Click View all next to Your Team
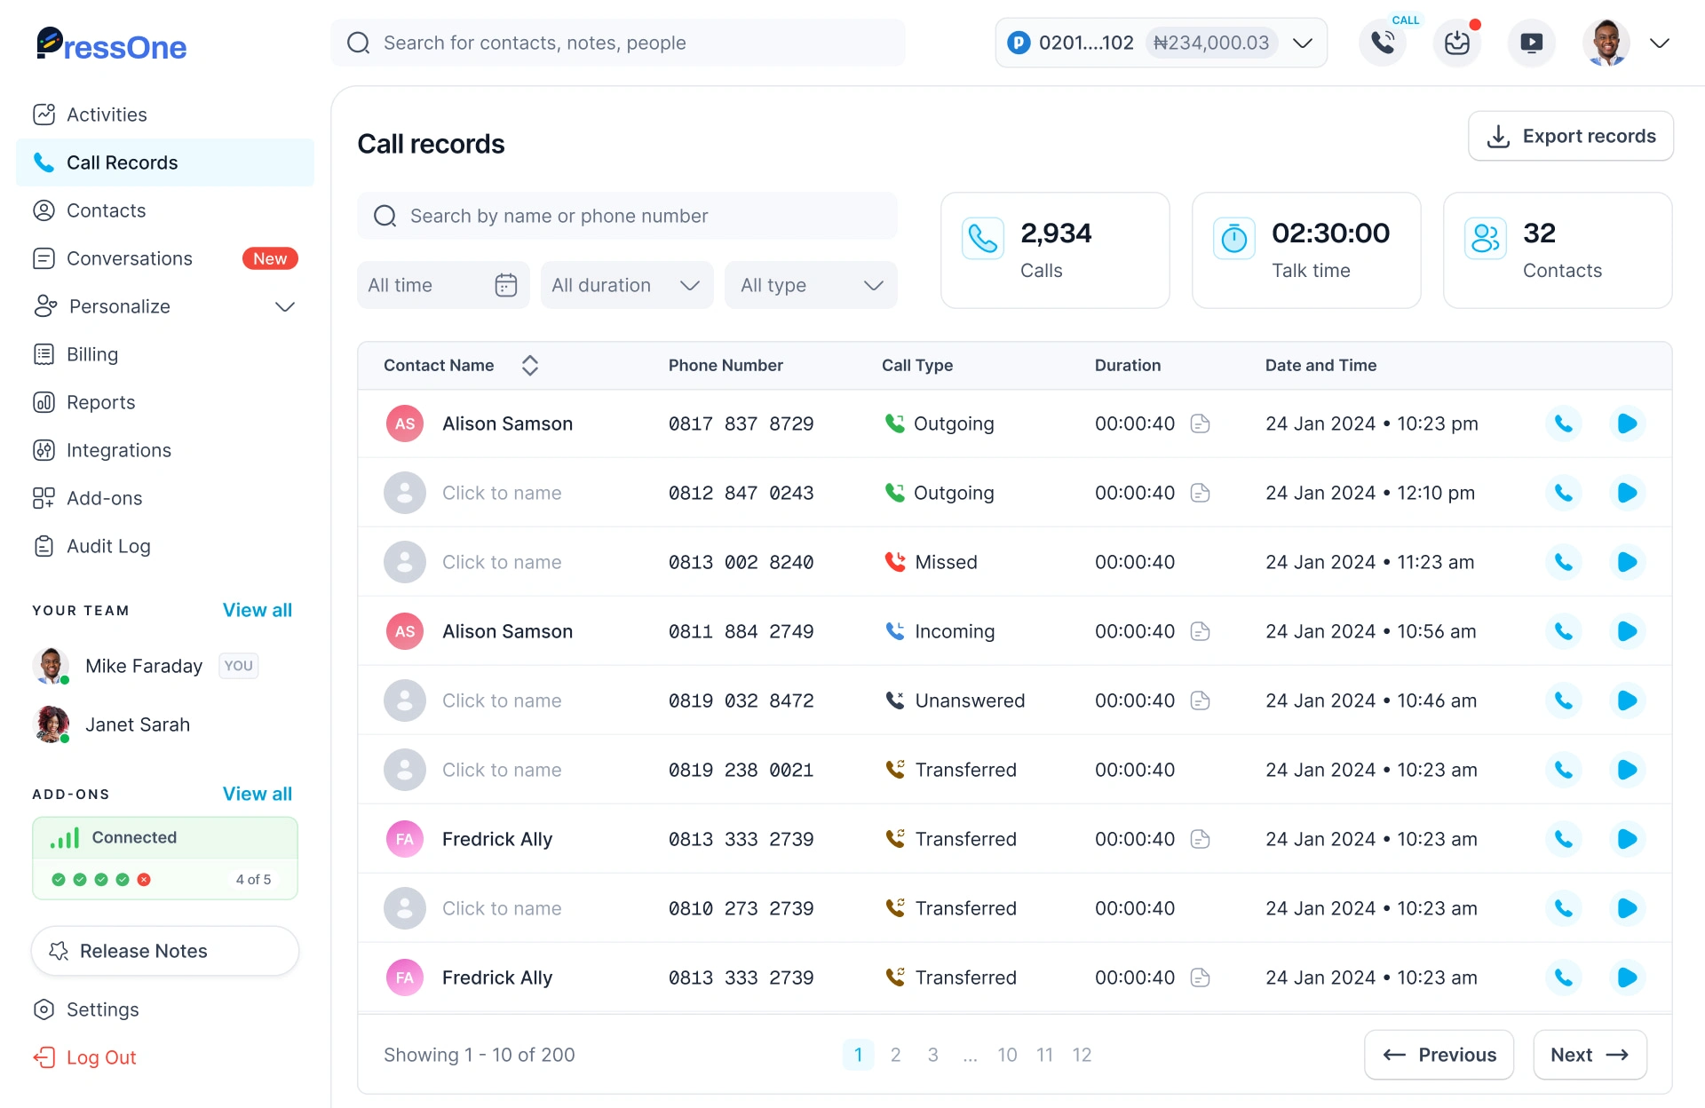Screen dimensions: 1705x1108 (257, 610)
